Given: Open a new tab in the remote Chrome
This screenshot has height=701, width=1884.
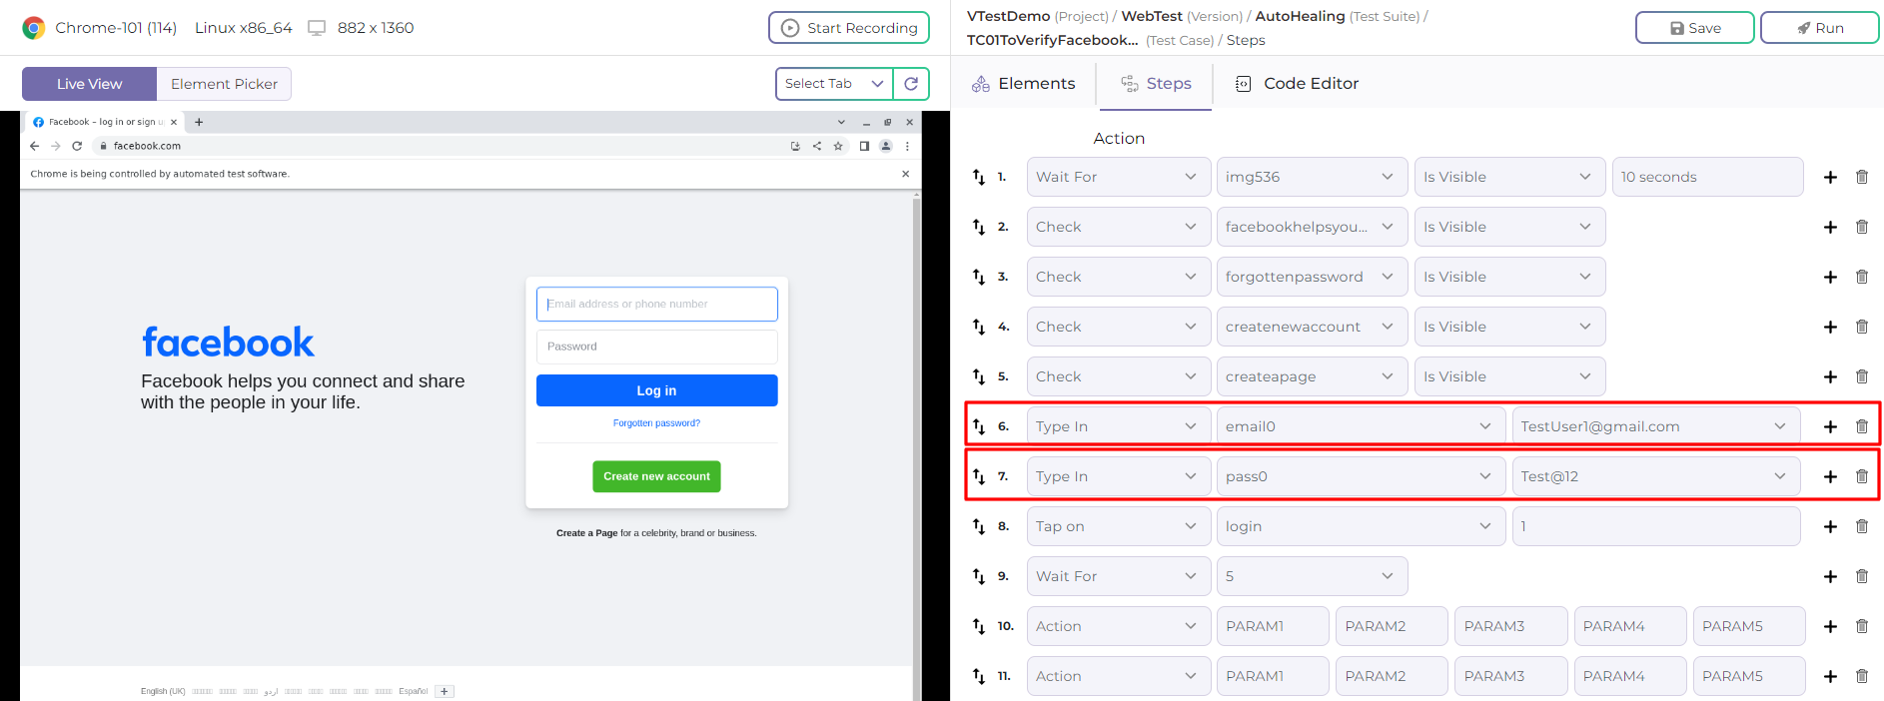Looking at the screenshot, I should click(199, 122).
